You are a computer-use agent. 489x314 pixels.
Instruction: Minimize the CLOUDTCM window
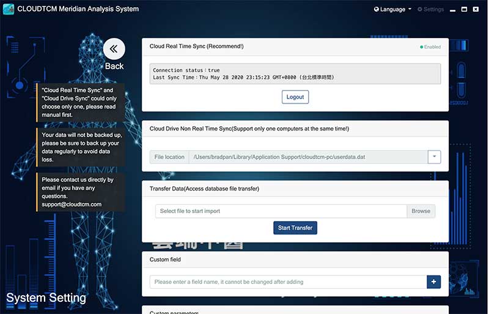point(452,10)
